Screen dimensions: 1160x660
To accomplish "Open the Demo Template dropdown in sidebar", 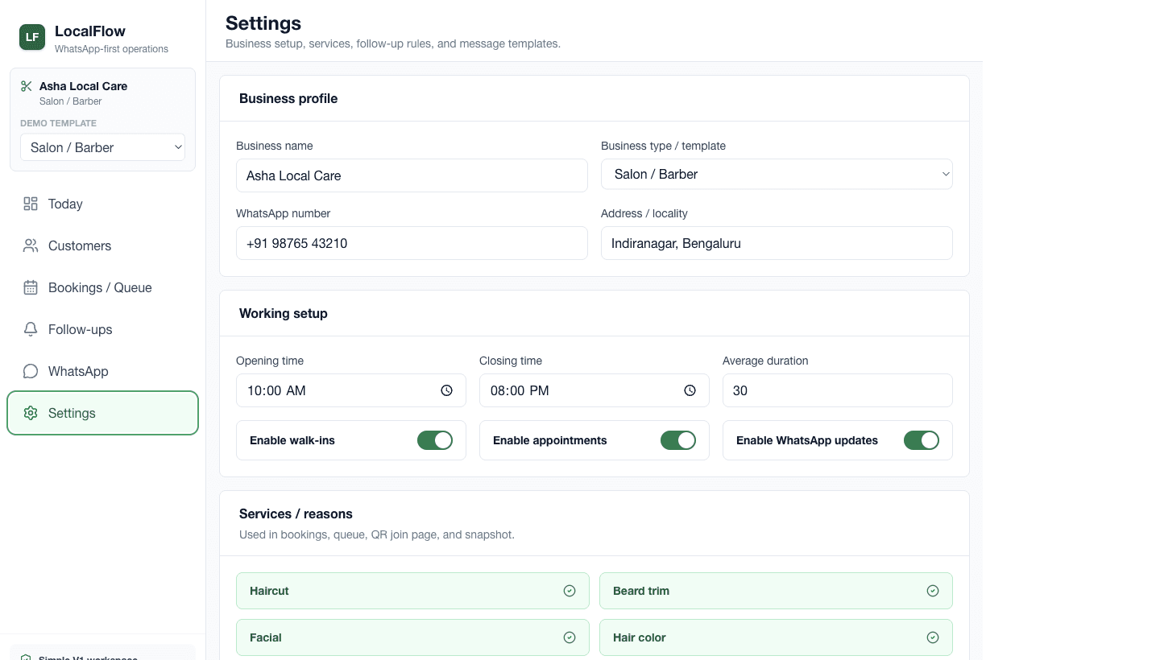I will click(x=102, y=147).
